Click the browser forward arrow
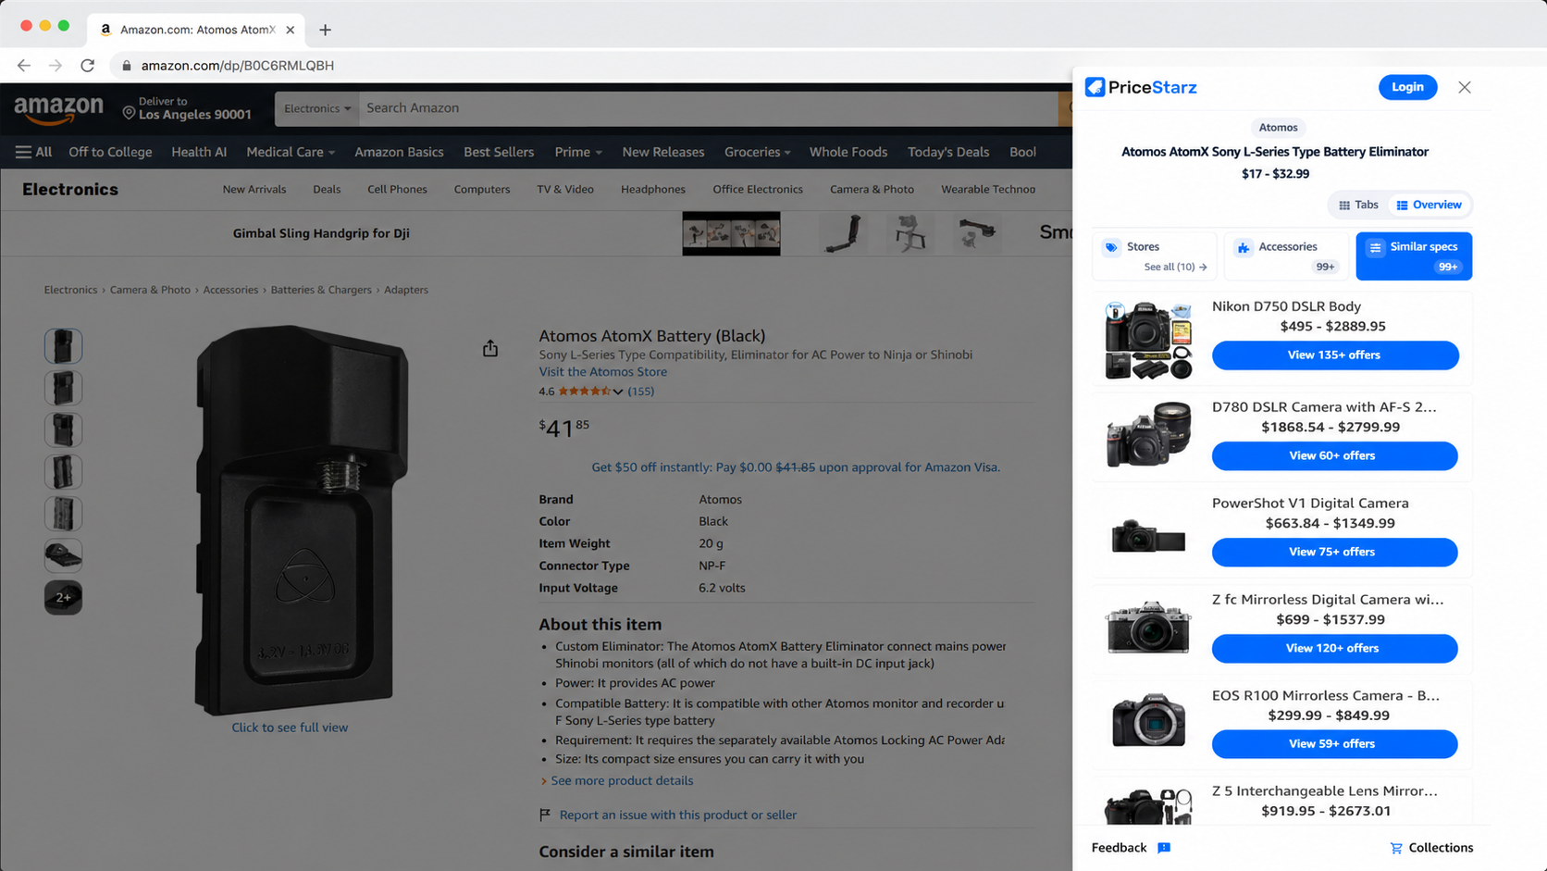This screenshot has height=871, width=1547. tap(56, 66)
